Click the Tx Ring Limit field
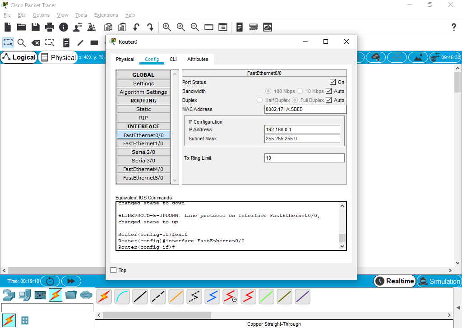The image size is (462, 328). 305,158
